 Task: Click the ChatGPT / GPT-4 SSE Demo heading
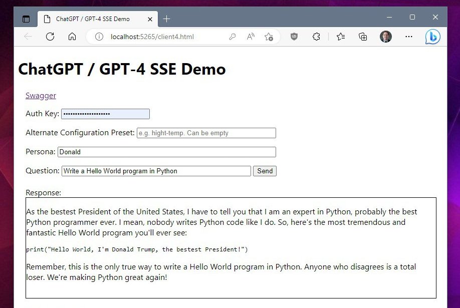coord(122,69)
